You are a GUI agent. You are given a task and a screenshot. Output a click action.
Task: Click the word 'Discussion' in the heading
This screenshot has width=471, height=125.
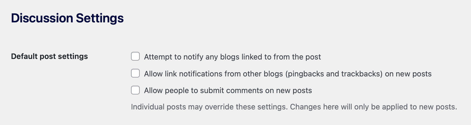click(42, 18)
